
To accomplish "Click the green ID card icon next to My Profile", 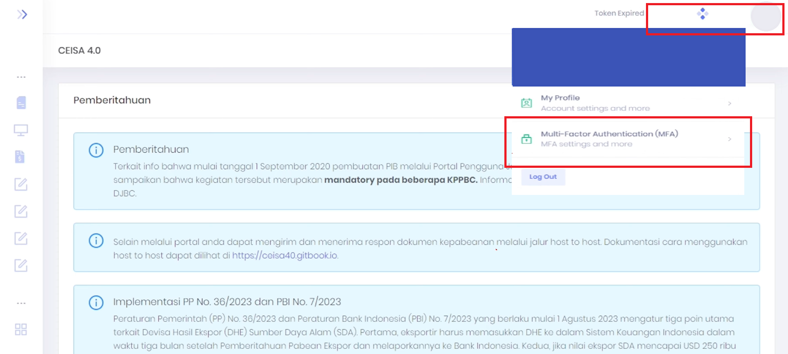I will (527, 103).
